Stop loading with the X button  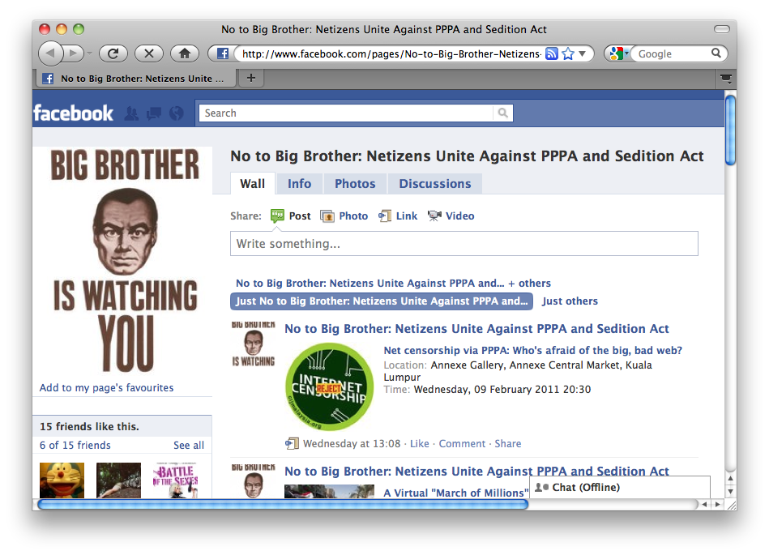[x=149, y=53]
